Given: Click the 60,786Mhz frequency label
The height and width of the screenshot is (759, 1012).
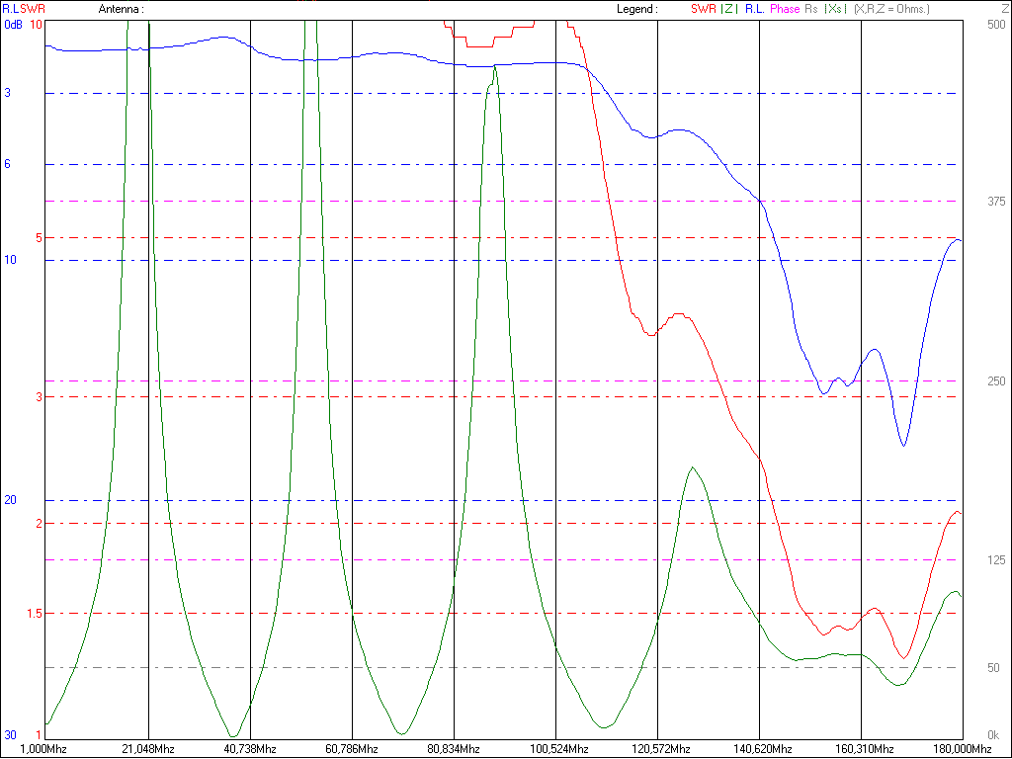Looking at the screenshot, I should pyautogui.click(x=352, y=749).
